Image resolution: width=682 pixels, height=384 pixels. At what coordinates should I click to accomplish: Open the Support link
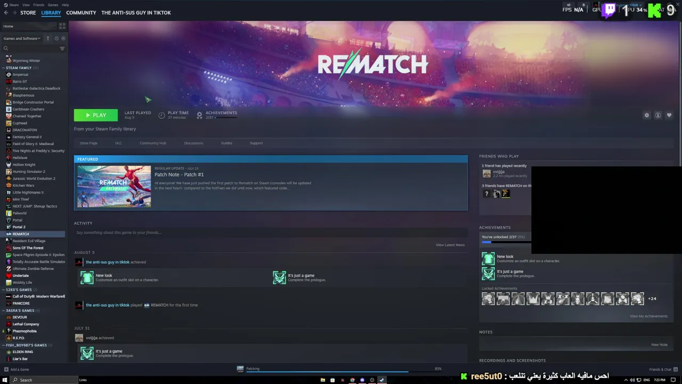point(256,143)
